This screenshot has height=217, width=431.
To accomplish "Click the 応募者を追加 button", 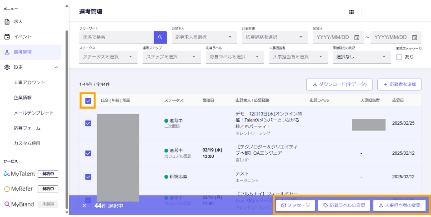I will pos(399,84).
